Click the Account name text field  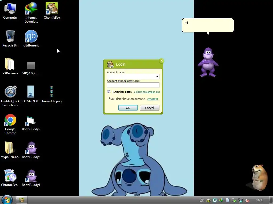coord(131,76)
